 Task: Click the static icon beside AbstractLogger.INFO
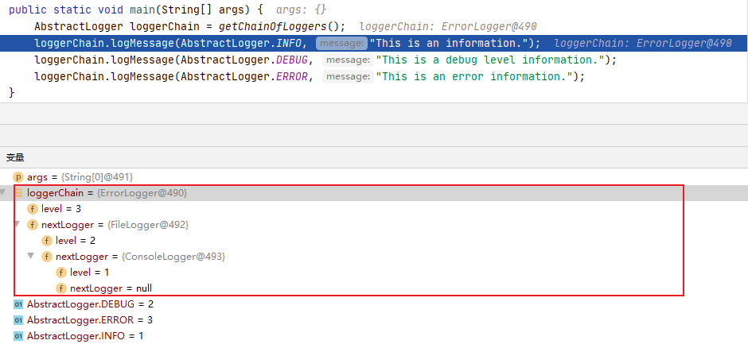[18, 336]
